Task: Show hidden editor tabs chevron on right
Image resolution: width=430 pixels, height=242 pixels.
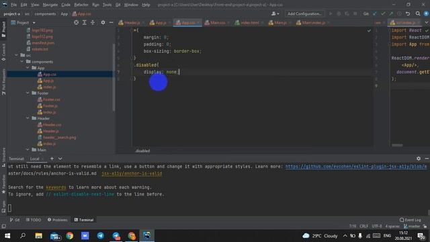Action: pyautogui.click(x=427, y=23)
